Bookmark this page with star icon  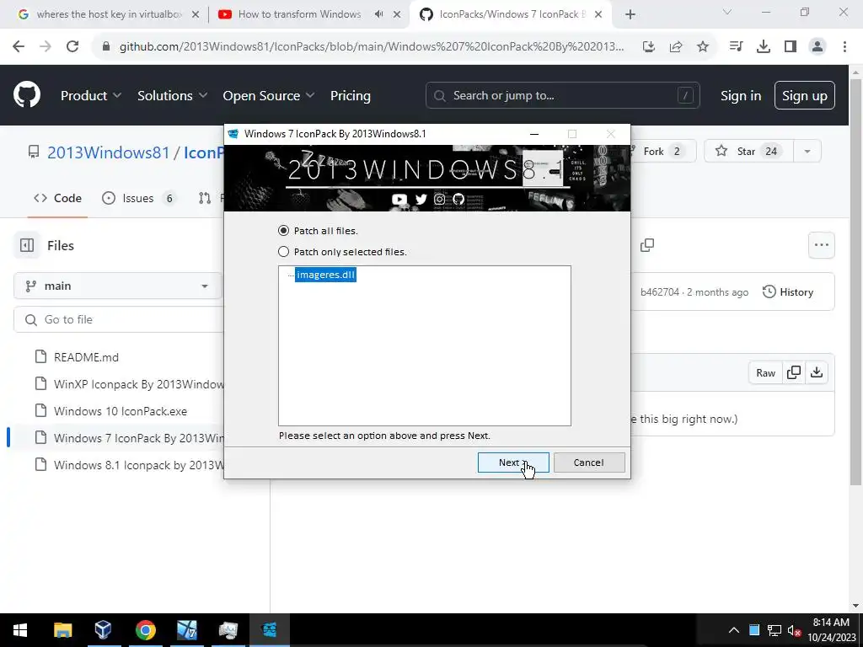[x=703, y=46]
